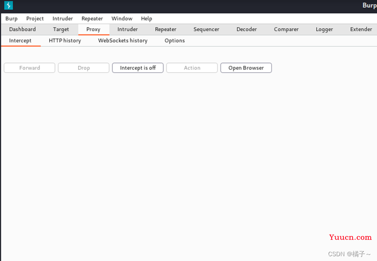Viewport: 377px width, 261px height.
Task: Open the Intruder menu in menu bar
Action: coord(62,18)
